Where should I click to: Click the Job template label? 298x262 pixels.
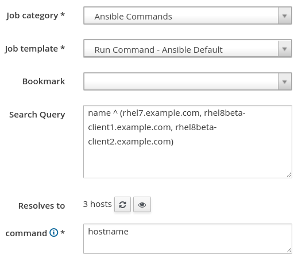pyautogui.click(x=35, y=49)
